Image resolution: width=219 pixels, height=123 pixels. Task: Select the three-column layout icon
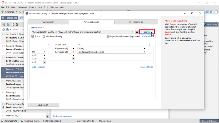[207, 12]
